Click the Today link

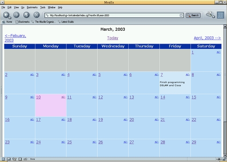pyautogui.click(x=113, y=38)
